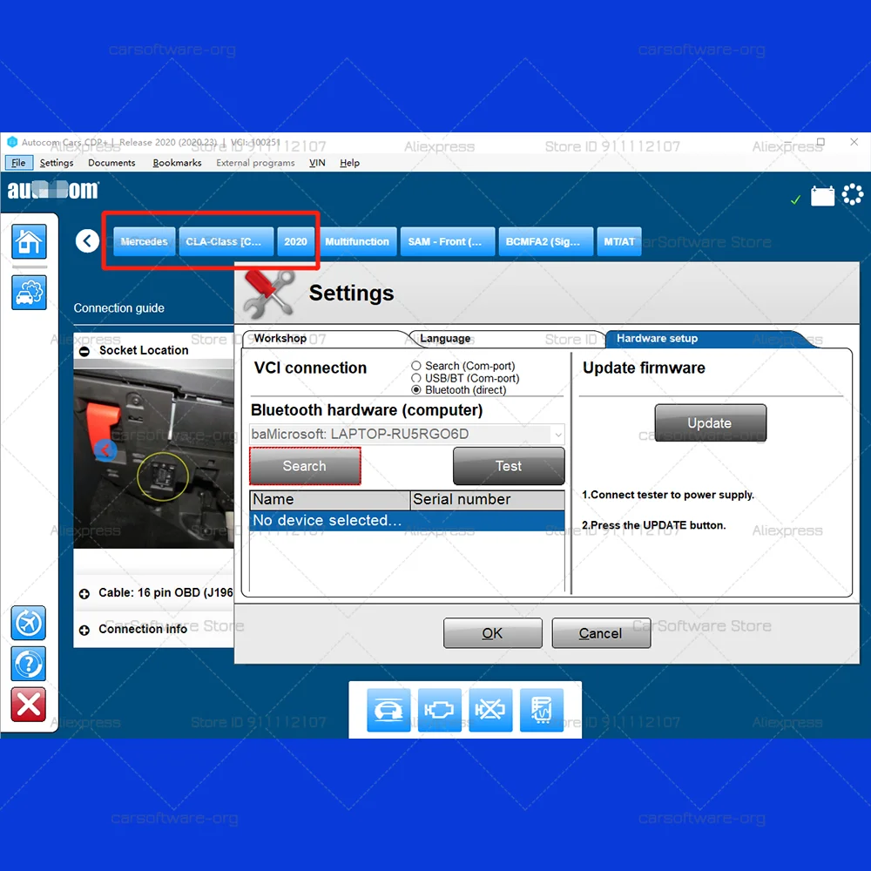Click the red X exit icon
The image size is (871, 871).
point(29,705)
